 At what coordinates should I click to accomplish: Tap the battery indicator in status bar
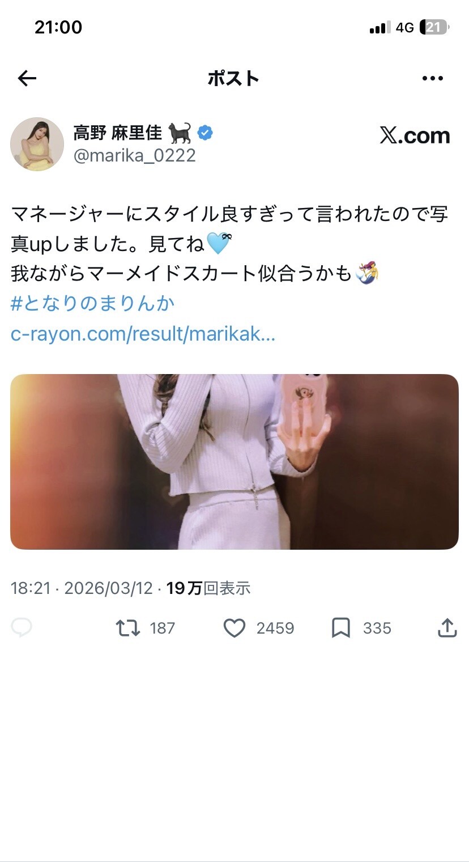(435, 27)
